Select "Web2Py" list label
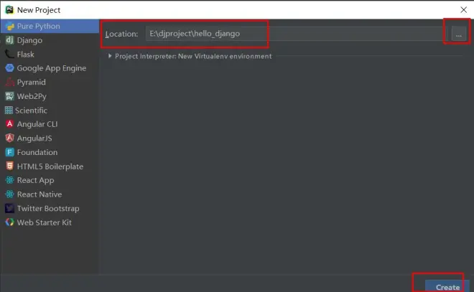 (x=32, y=96)
